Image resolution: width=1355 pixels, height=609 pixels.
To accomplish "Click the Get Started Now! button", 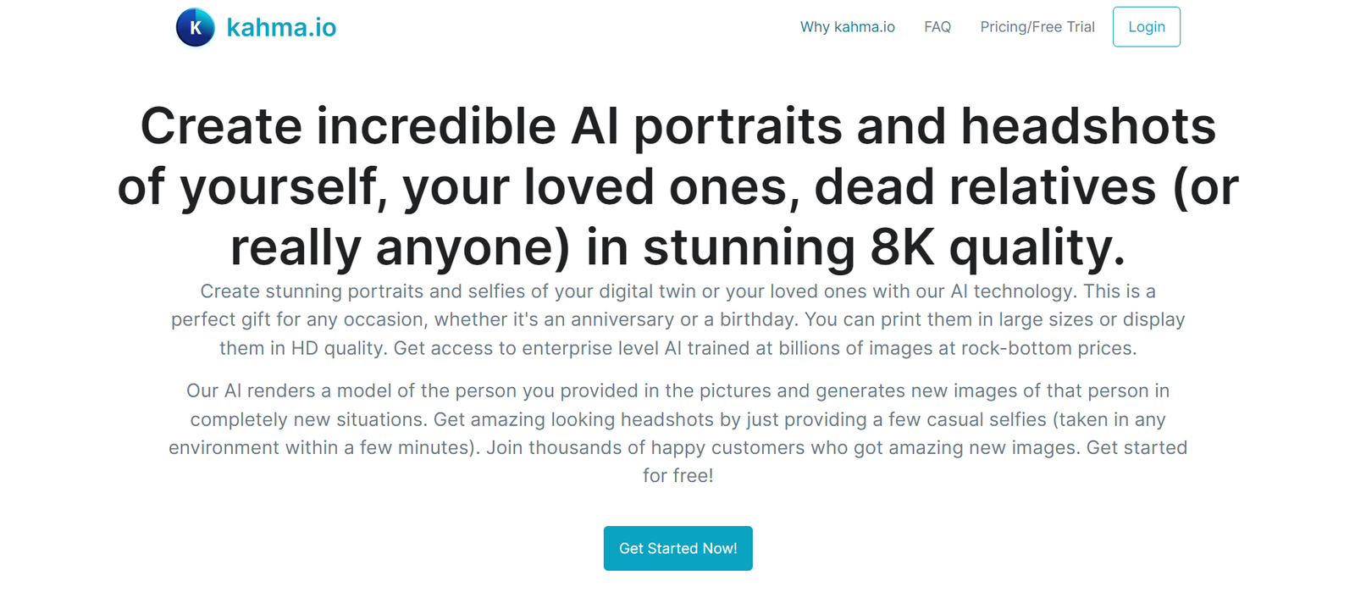I will (677, 548).
